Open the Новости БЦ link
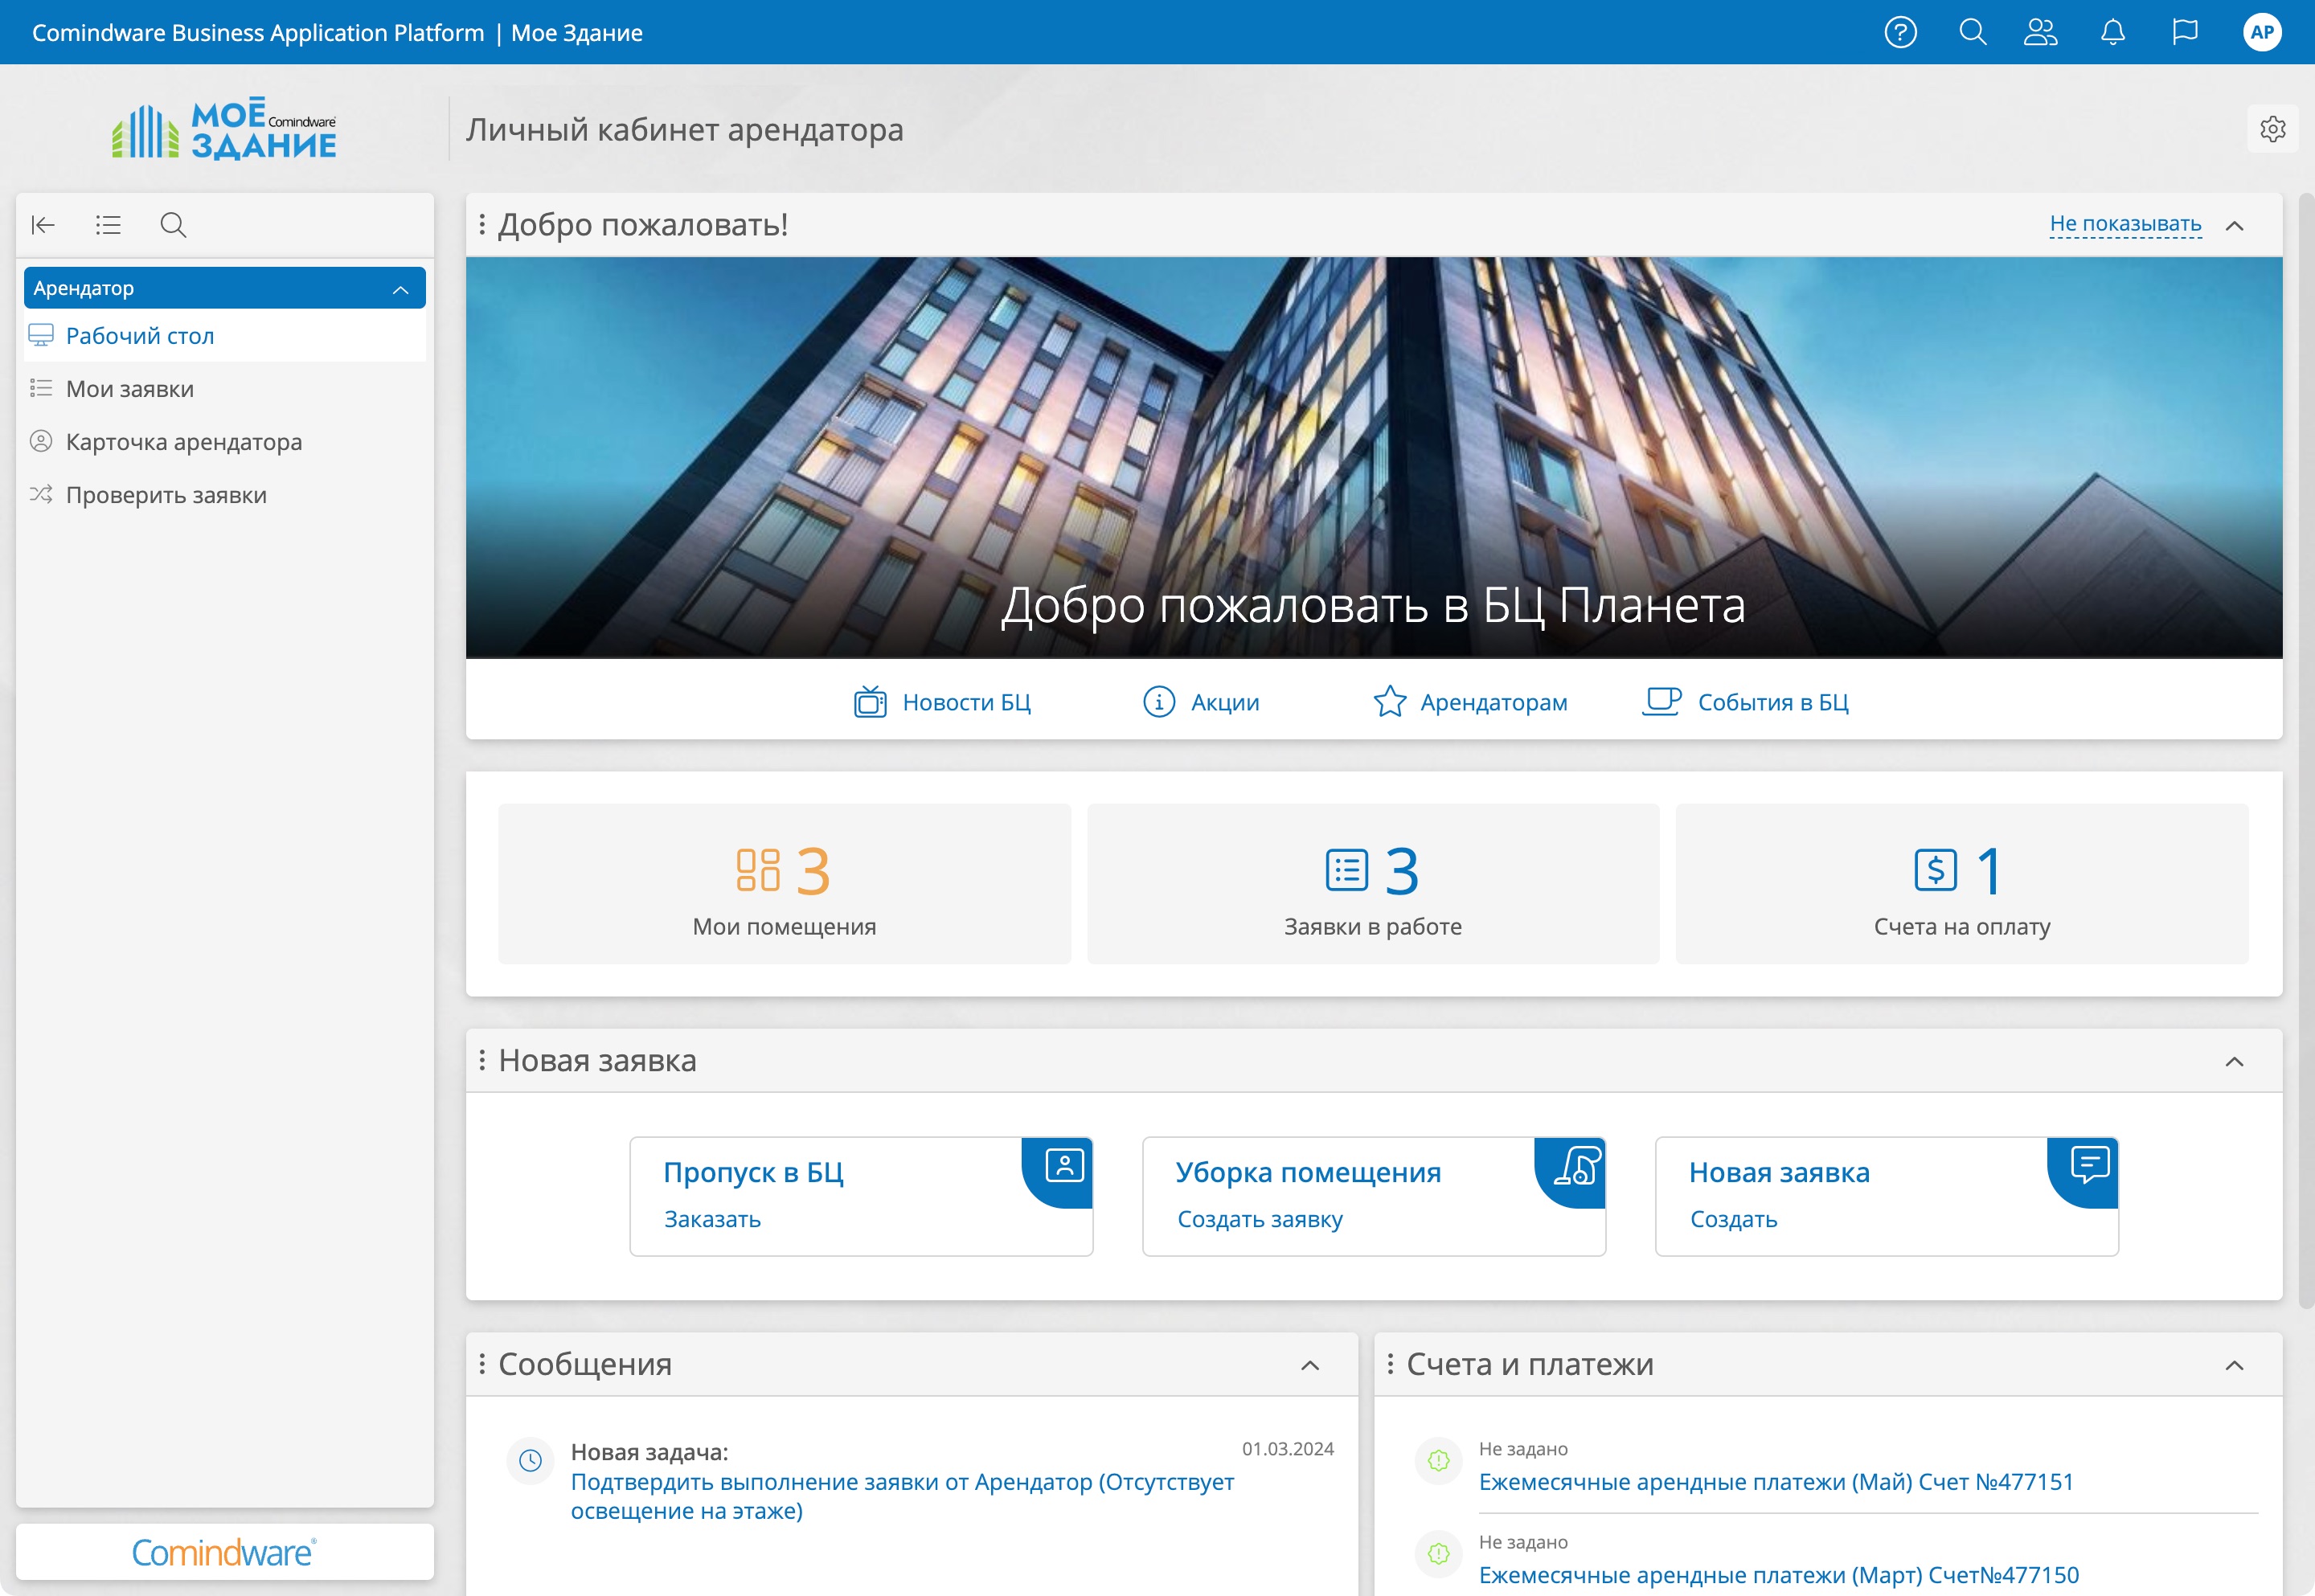This screenshot has width=2315, height=1596. click(966, 702)
